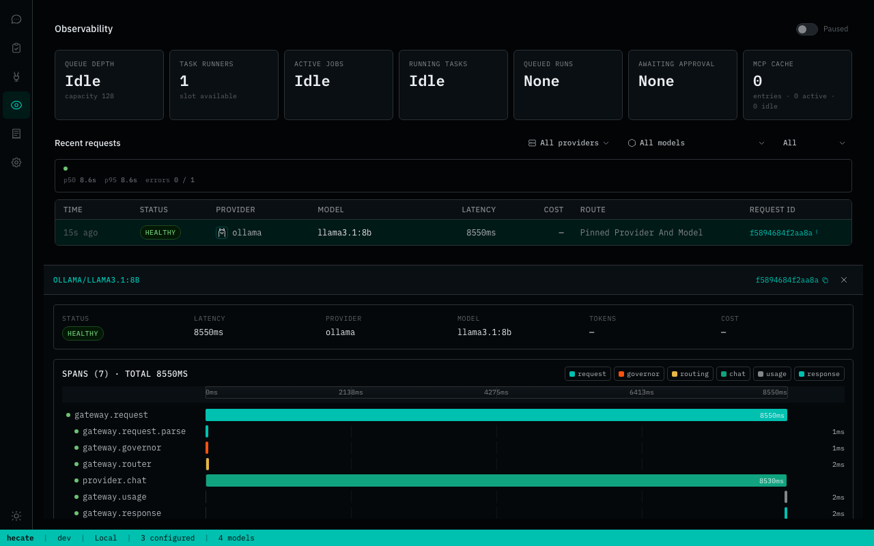Toggle the theme sun icon in sidebar
Viewport: 874px width, 546px height.
click(16, 516)
